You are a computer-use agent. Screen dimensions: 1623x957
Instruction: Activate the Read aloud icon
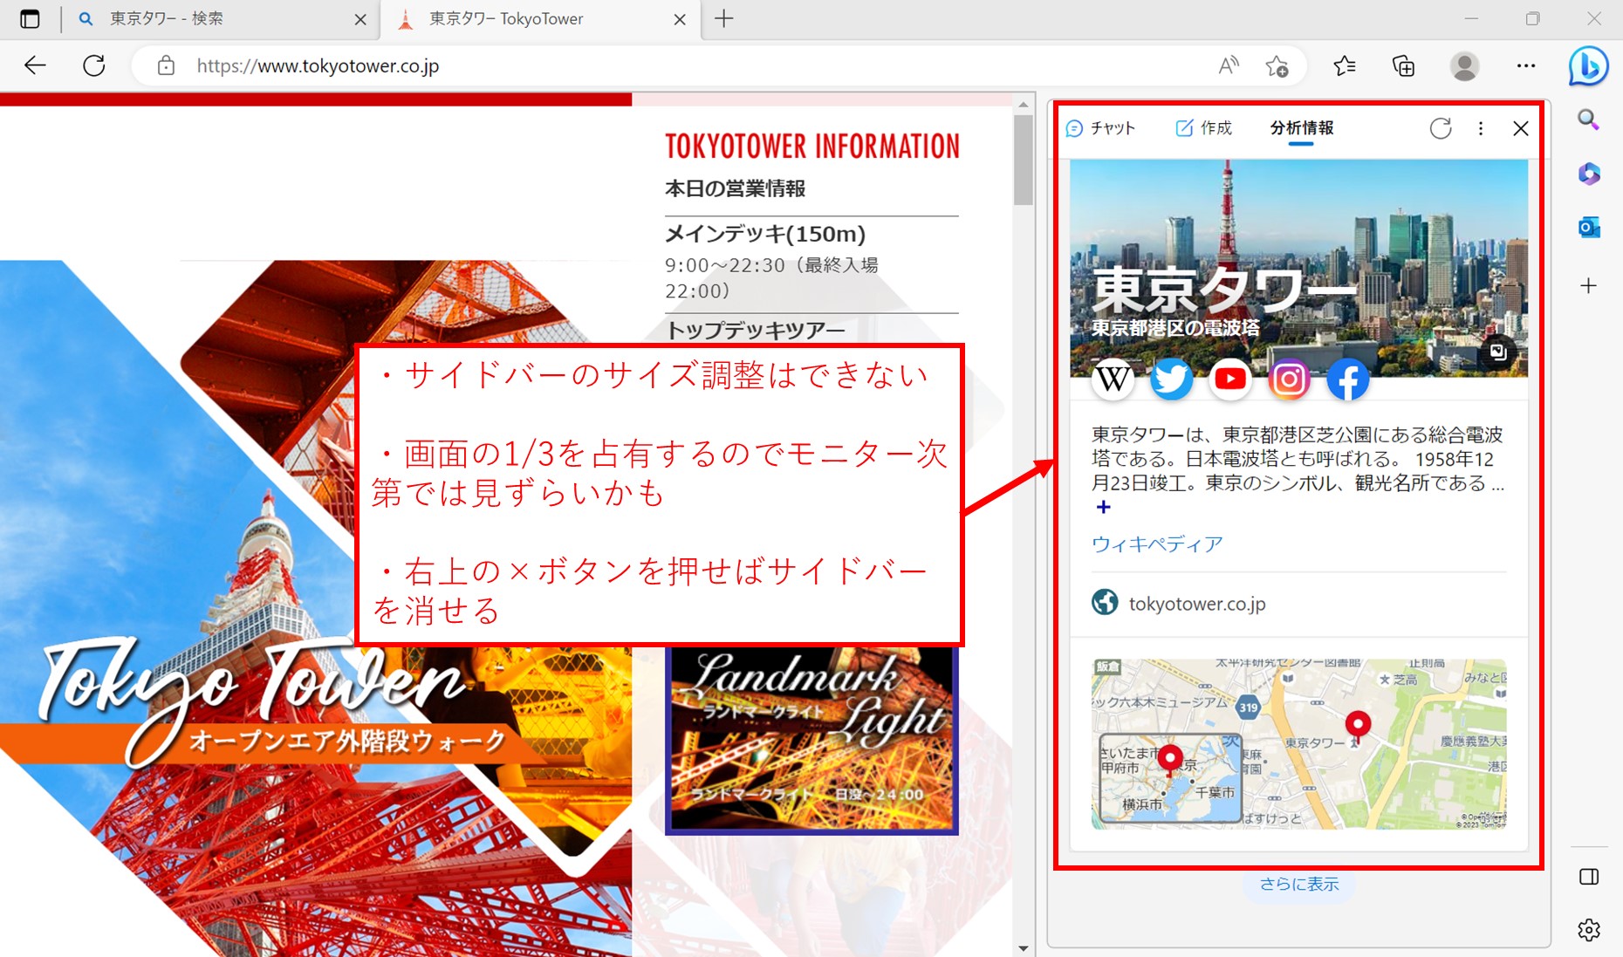(x=1229, y=65)
